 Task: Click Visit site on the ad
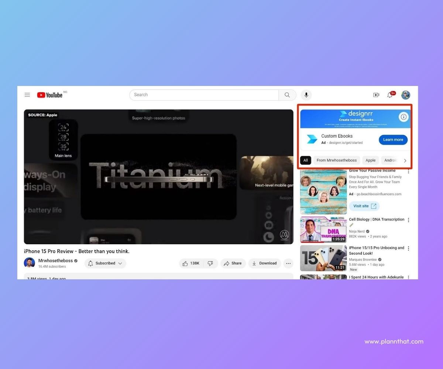[364, 206]
